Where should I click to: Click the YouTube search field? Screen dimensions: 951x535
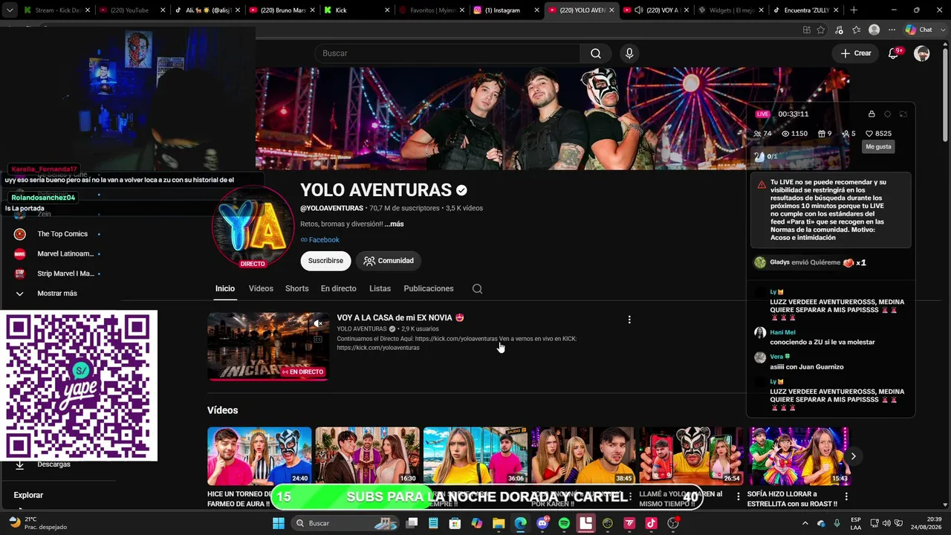click(x=447, y=53)
